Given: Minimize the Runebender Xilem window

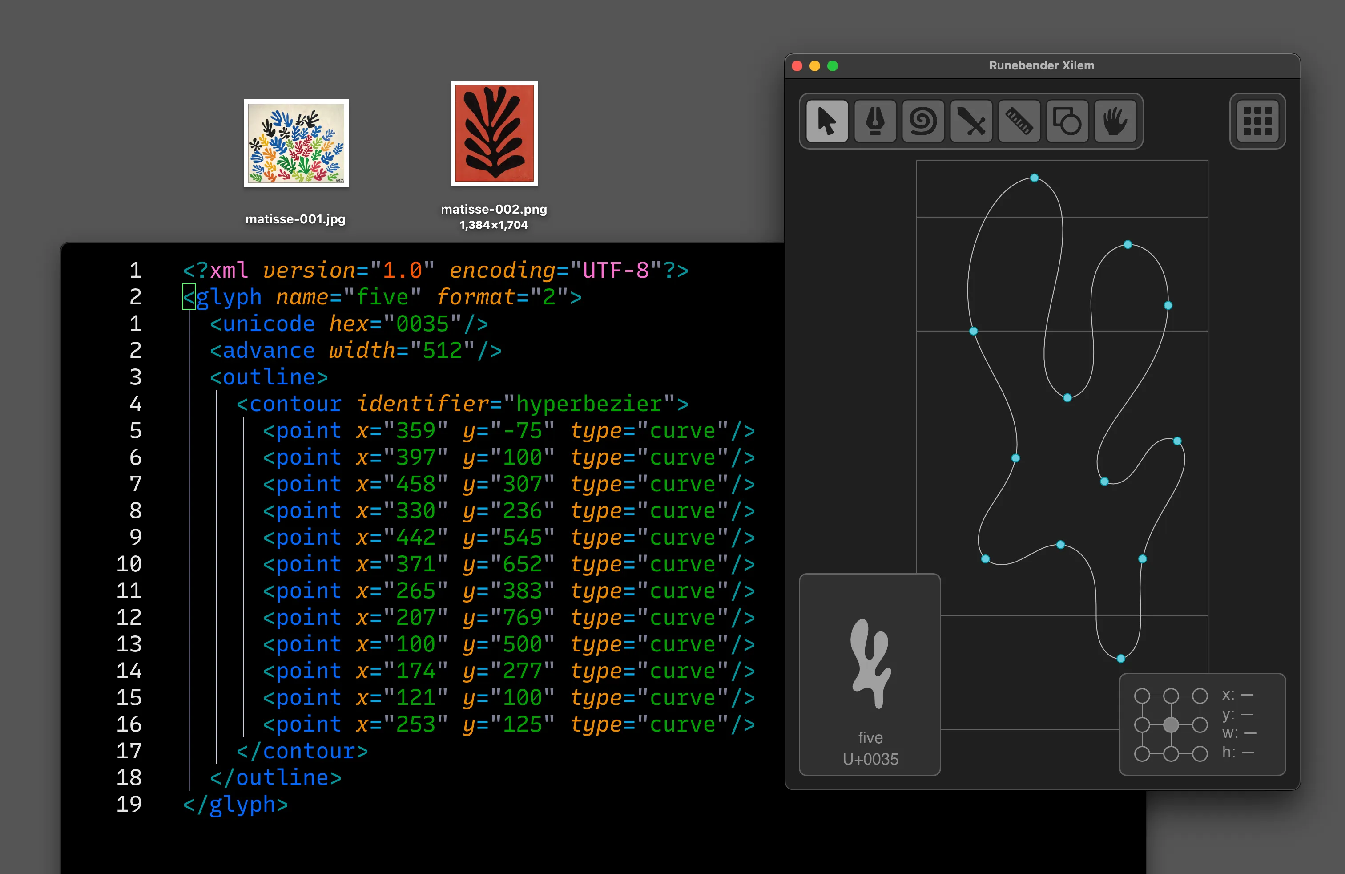Looking at the screenshot, I should click(815, 66).
